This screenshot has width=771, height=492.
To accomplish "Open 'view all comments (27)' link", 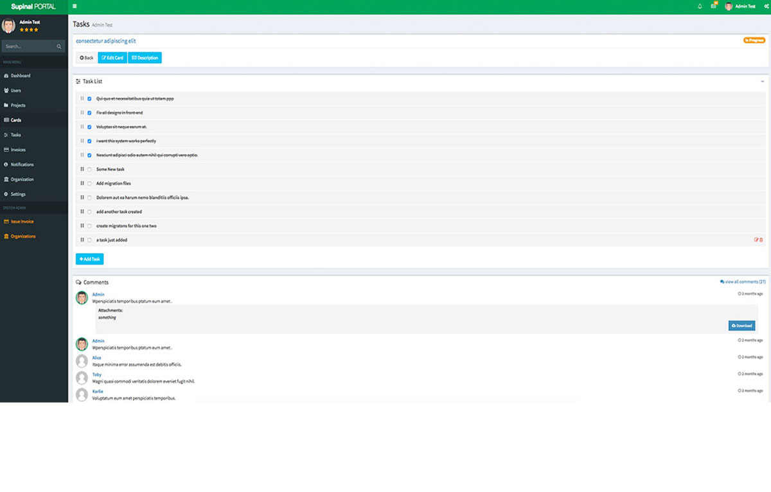I will pos(743,281).
